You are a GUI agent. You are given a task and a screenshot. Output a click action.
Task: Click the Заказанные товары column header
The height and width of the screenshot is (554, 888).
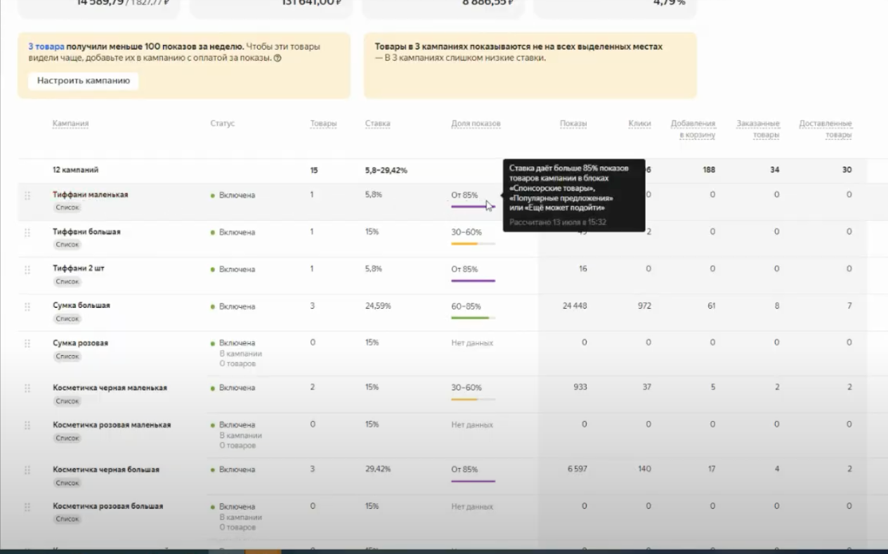coord(758,129)
